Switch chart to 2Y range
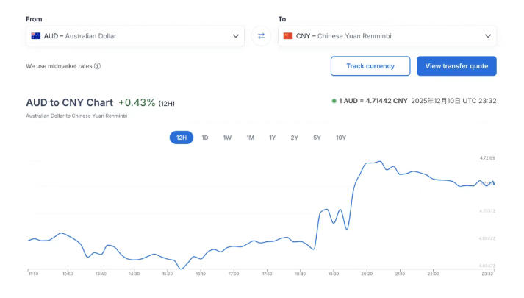The image size is (524, 298). click(x=294, y=138)
